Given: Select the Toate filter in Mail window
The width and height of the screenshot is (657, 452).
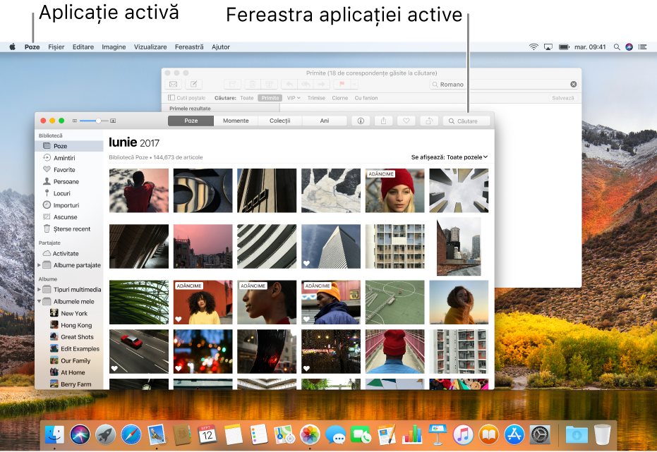Looking at the screenshot, I should [247, 98].
